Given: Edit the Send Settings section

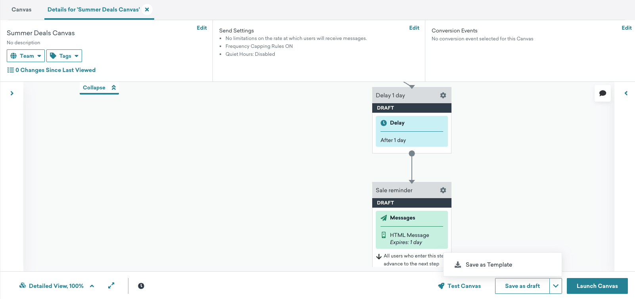Looking at the screenshot, I should [414, 28].
